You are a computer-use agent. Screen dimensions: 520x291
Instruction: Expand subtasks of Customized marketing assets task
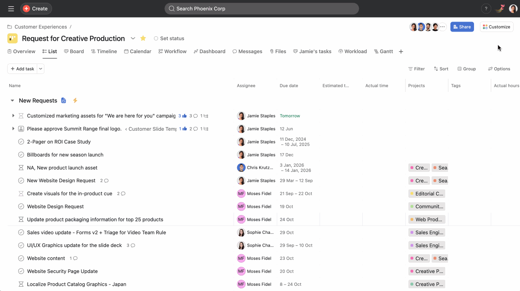tap(13, 116)
